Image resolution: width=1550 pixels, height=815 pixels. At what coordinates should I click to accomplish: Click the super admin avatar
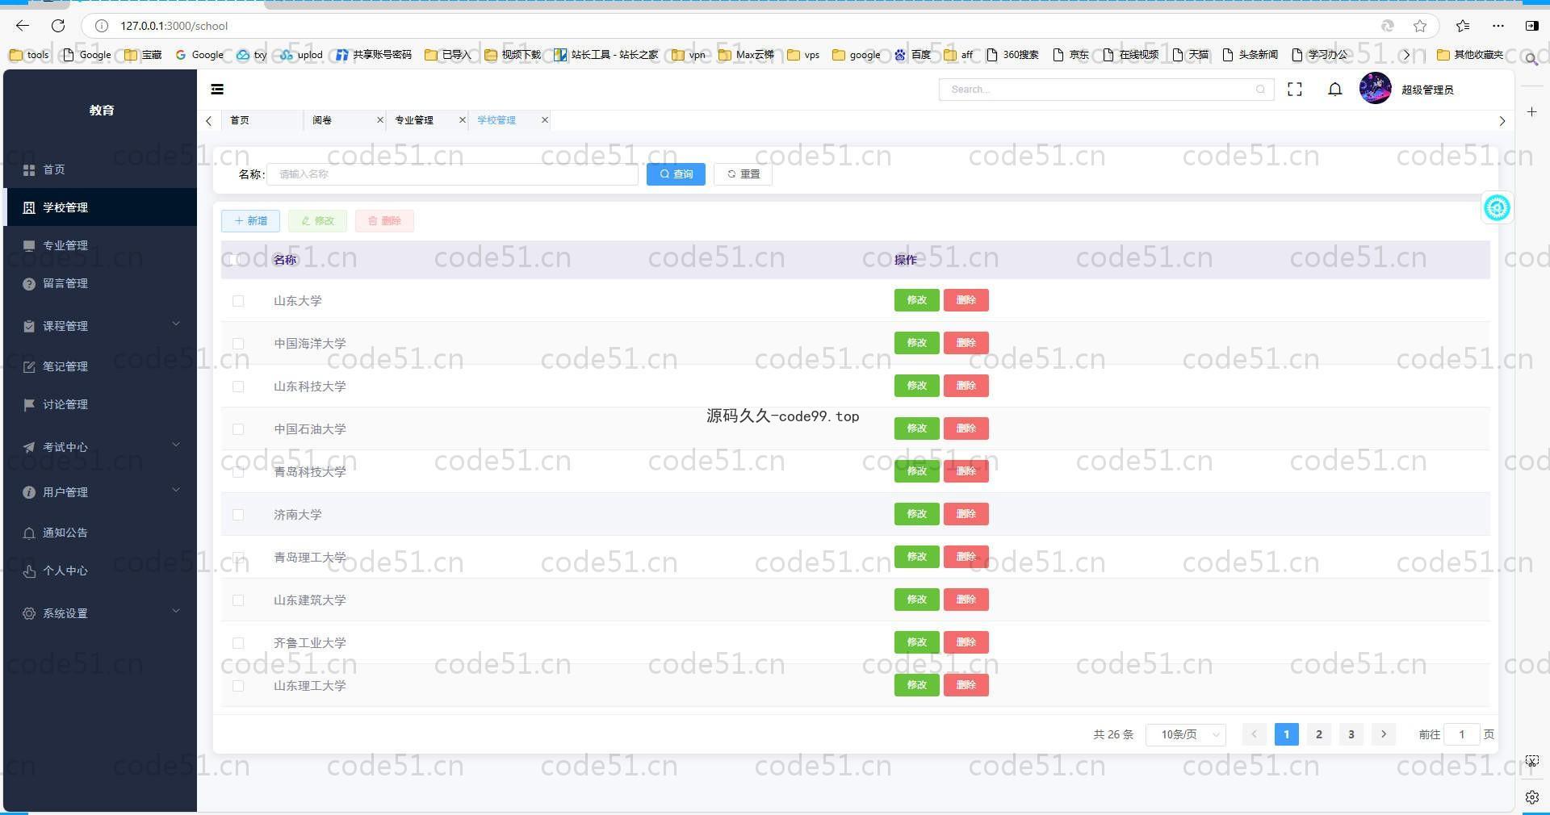[1376, 89]
